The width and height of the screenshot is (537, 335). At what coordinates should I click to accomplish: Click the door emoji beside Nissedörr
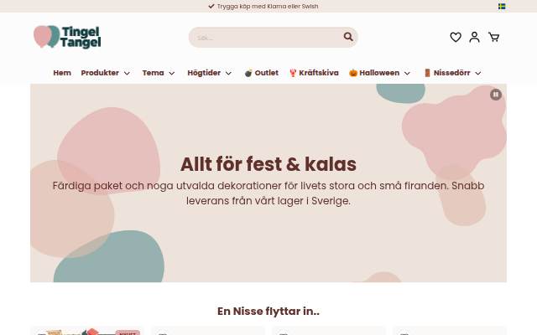427,73
